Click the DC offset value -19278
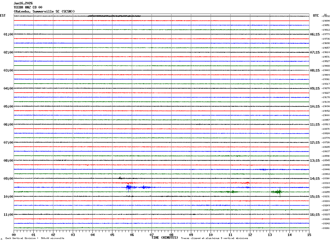 pos(326,88)
